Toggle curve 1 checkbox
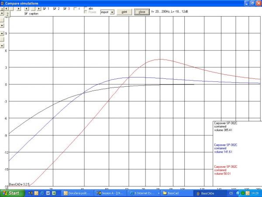 [44, 9]
